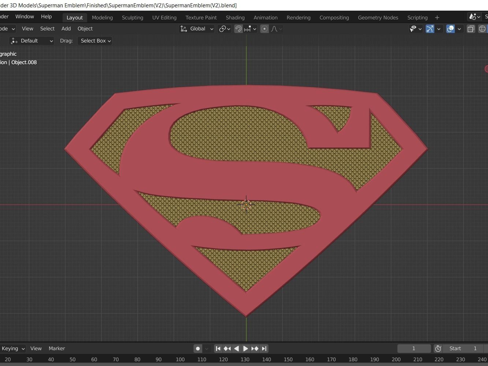Open the scene selector icon dropdown

[x=475, y=17]
